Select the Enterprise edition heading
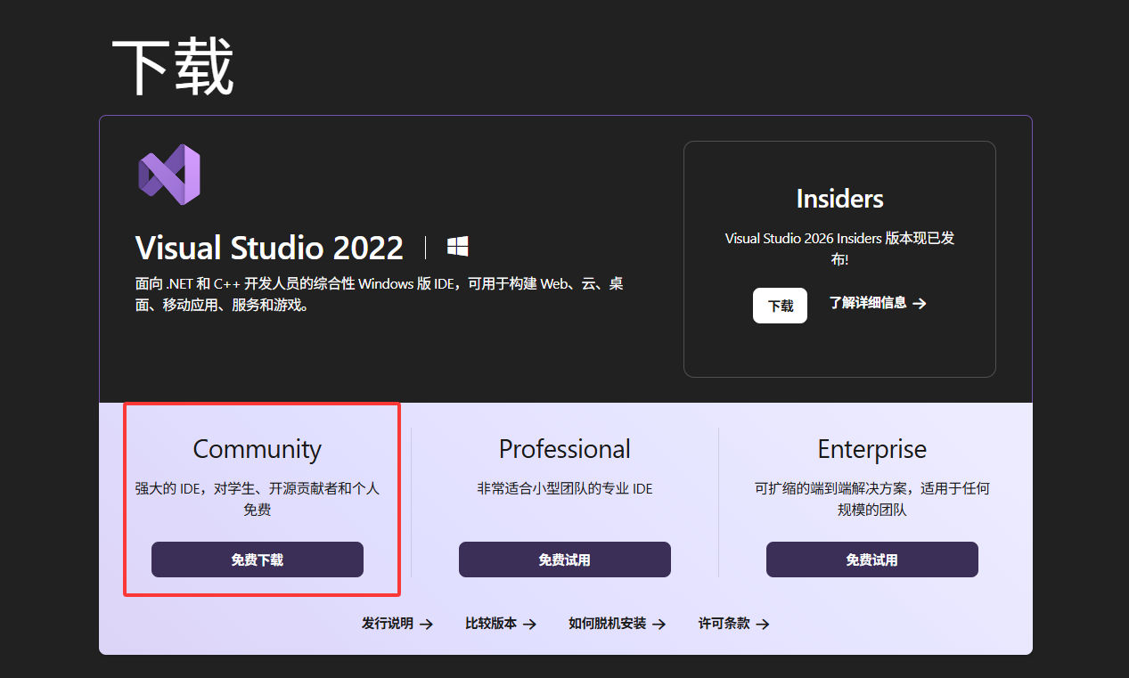 coord(872,449)
